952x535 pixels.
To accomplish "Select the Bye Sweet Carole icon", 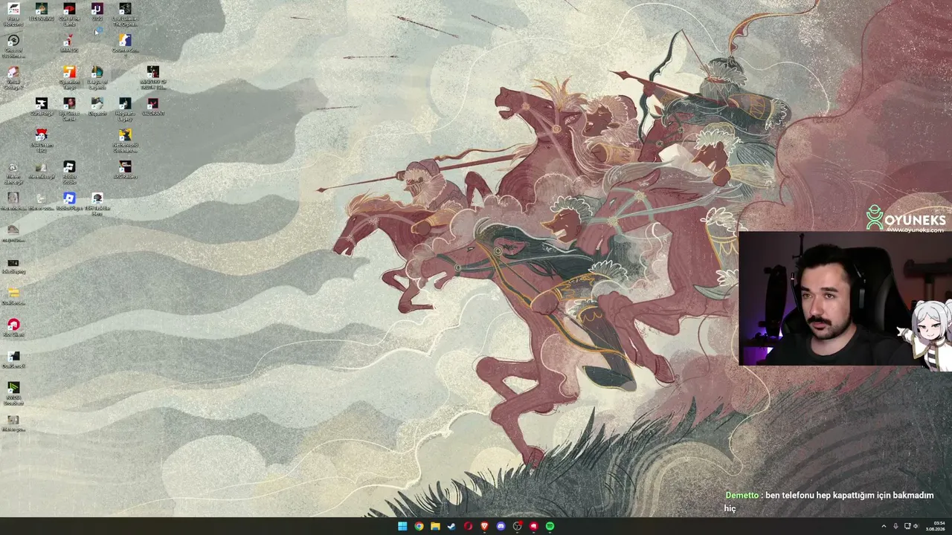I will pos(69,109).
